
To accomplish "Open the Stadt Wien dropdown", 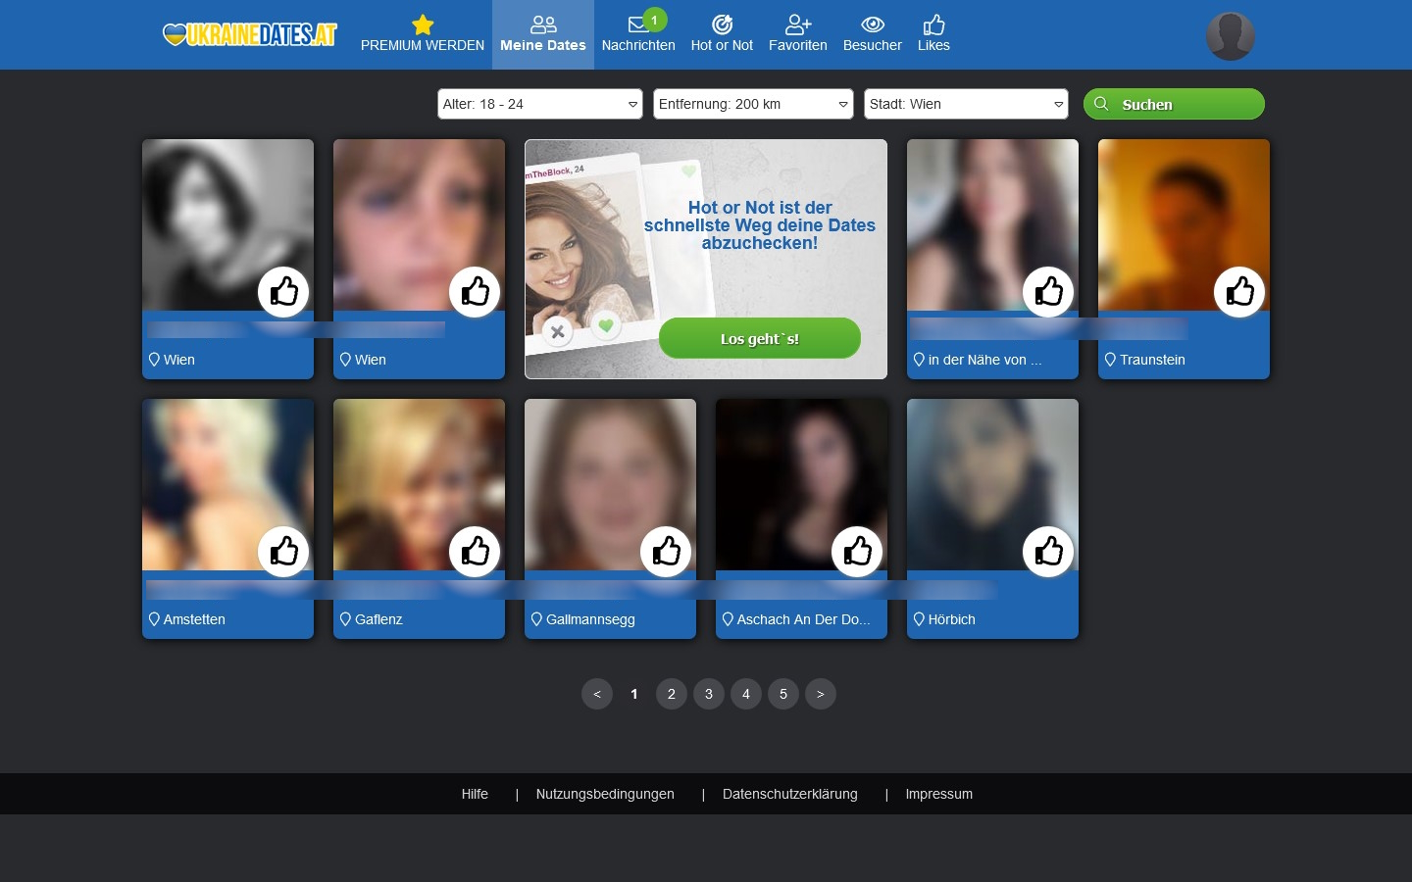I will pyautogui.click(x=966, y=104).
